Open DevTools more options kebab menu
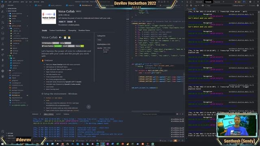The image size is (260, 146). pos(254,2)
